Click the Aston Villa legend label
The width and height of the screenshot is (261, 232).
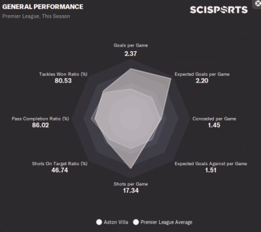(116, 222)
